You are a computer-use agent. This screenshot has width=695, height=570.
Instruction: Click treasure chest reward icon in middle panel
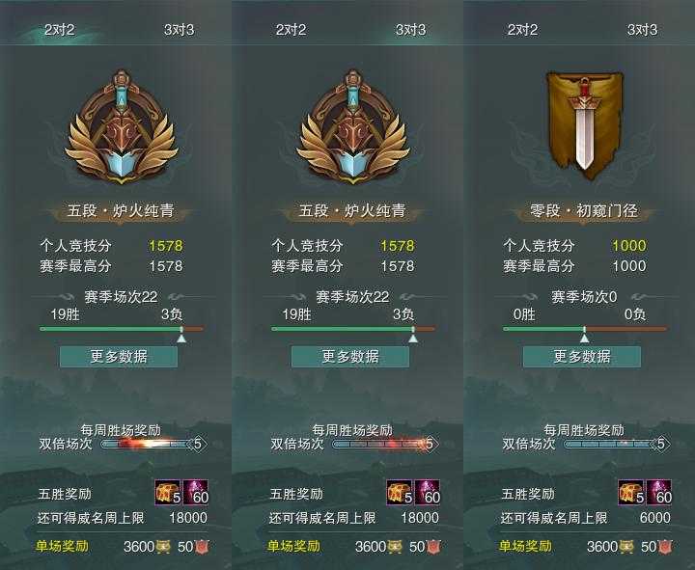[x=400, y=493]
